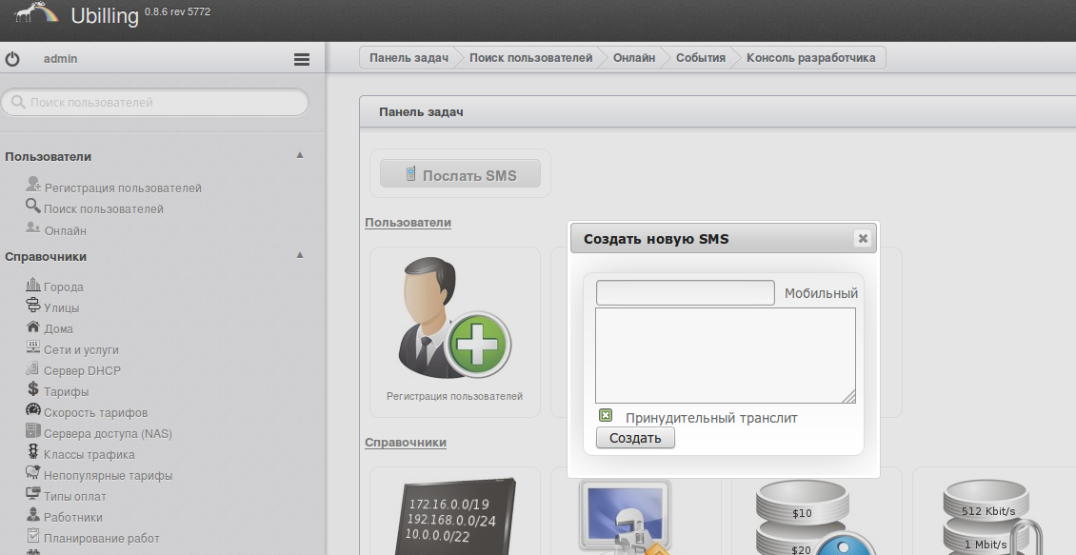Click the Ubilling unicorn logo
Screen dimensions: 1076x555
click(35, 12)
